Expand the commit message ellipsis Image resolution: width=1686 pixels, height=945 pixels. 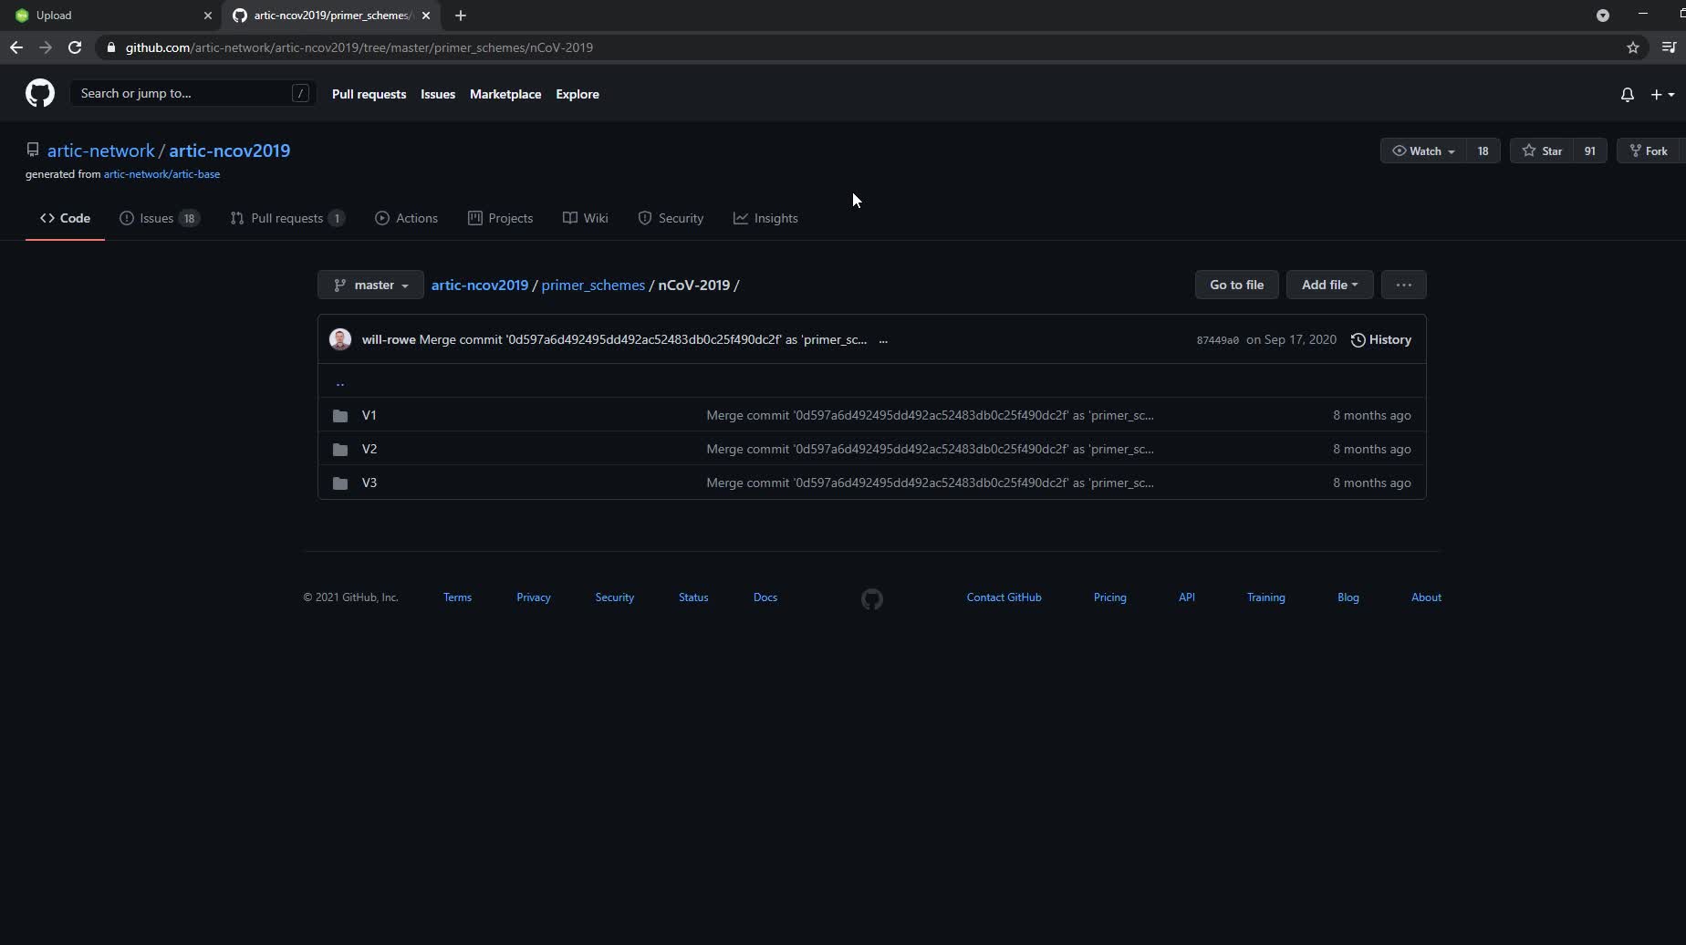(x=882, y=340)
